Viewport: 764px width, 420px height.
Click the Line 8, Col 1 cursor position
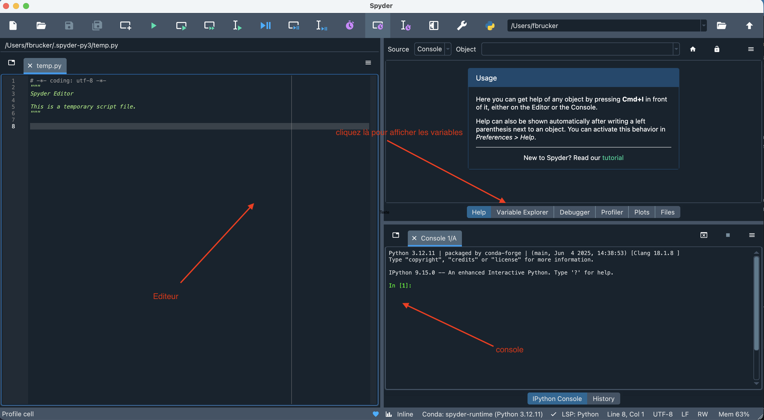625,414
